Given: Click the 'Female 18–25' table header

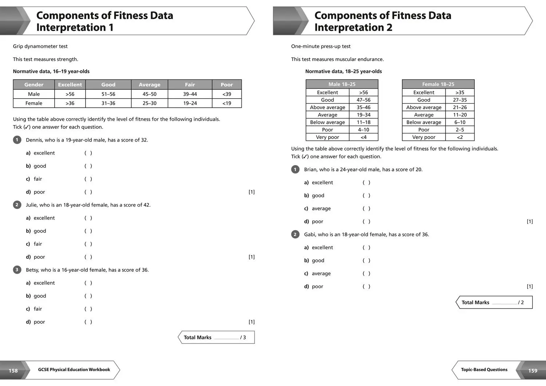Looking at the screenshot, I should [x=438, y=84].
